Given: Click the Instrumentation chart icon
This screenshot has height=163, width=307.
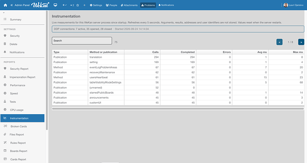Looking at the screenshot, I should pyautogui.click(x=5, y=118).
